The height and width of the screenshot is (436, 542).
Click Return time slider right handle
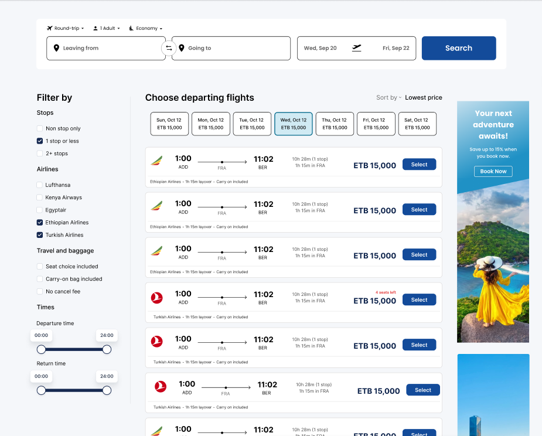107,391
